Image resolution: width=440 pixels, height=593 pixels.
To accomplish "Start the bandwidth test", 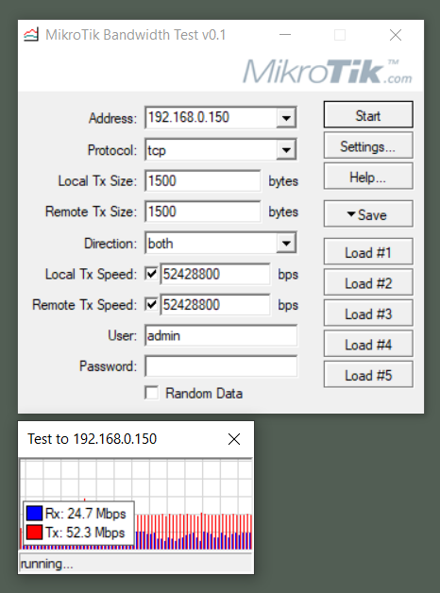I will [368, 114].
